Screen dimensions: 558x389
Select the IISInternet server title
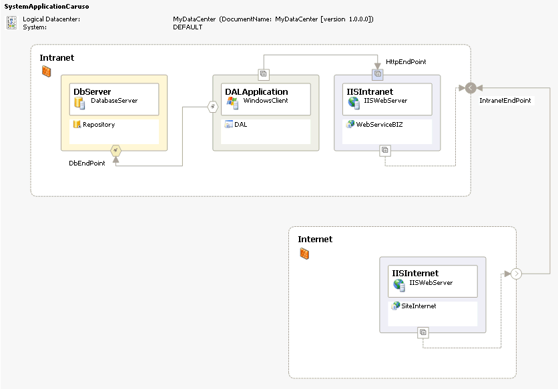coord(415,274)
